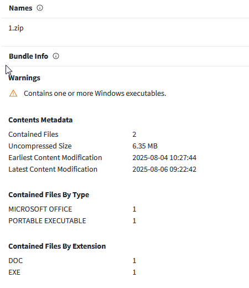Click the Uncompressed Size label
Screen dimensions: 249x288
[40, 146]
